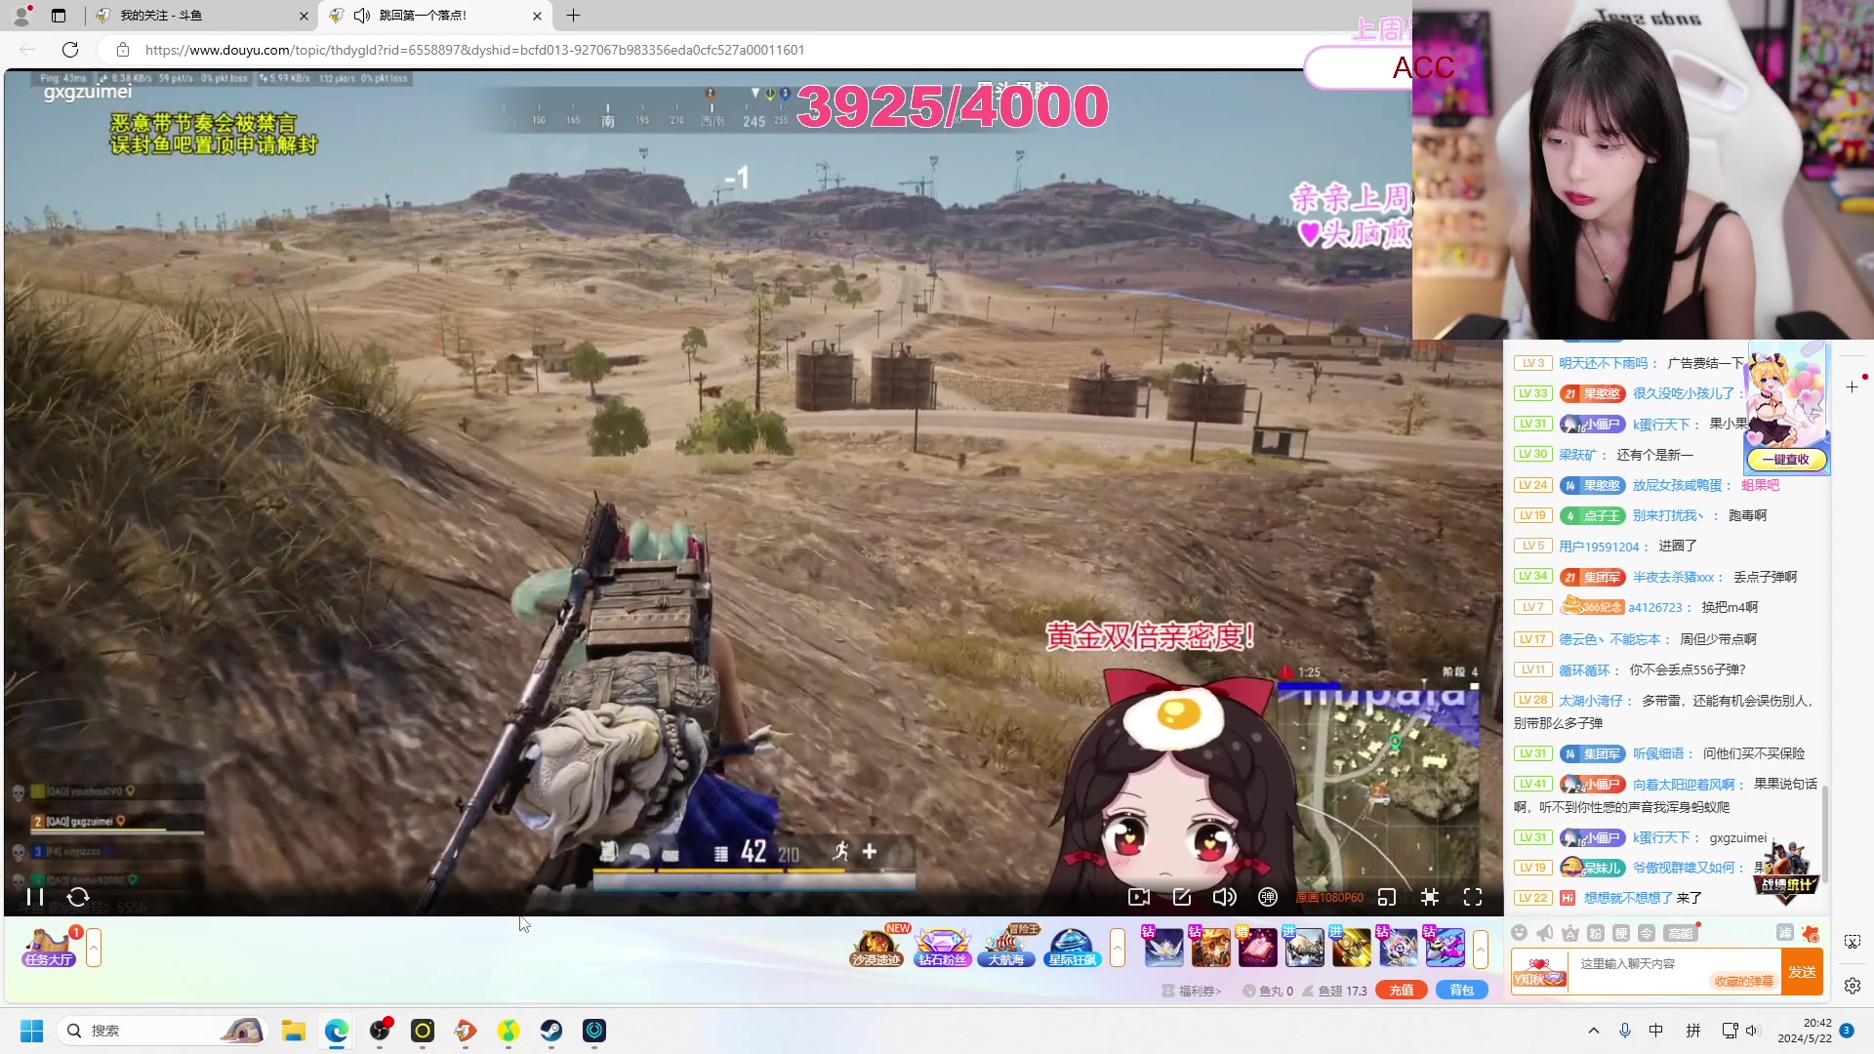Switch to the 跳回第一个落点 tab
The image size is (1874, 1054).
coord(436,16)
